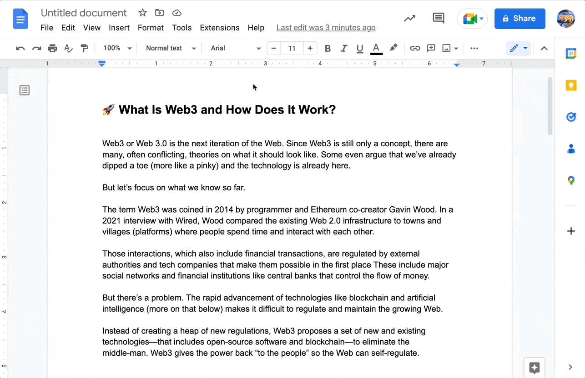This screenshot has width=585, height=378.
Task: Insert a link using toolbar icon
Action: tap(415, 48)
